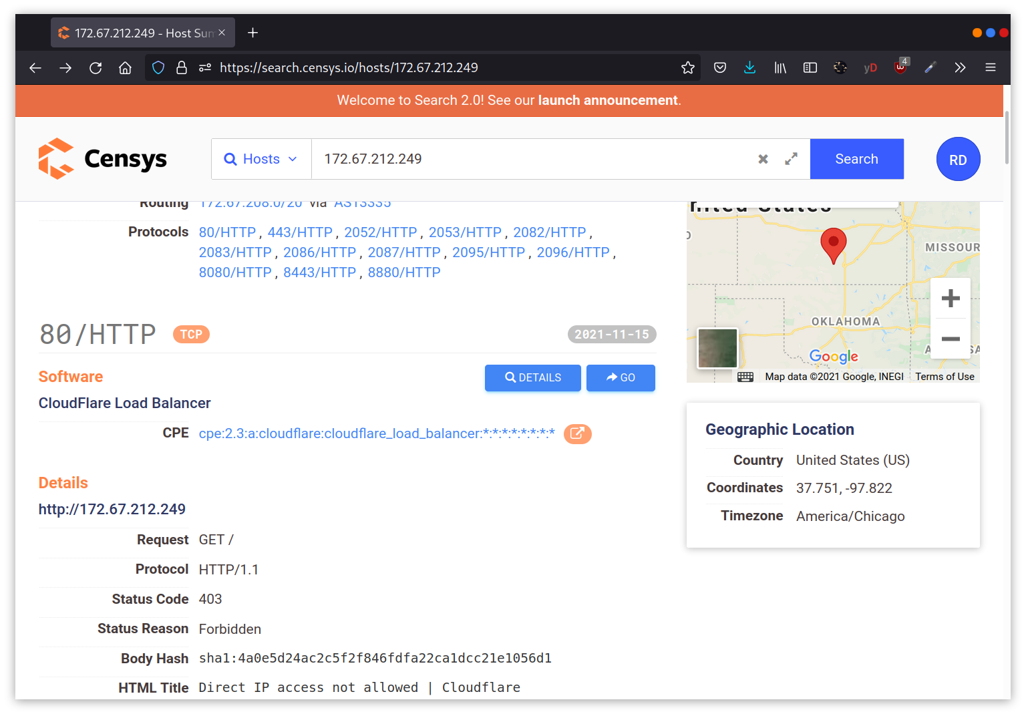Reload the current page
The height and width of the screenshot is (716, 1026).
click(x=96, y=67)
